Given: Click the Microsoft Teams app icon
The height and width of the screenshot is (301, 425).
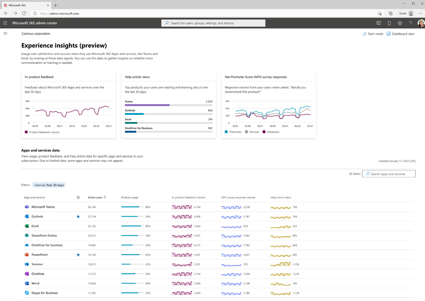Looking at the screenshot, I should 27,207.
